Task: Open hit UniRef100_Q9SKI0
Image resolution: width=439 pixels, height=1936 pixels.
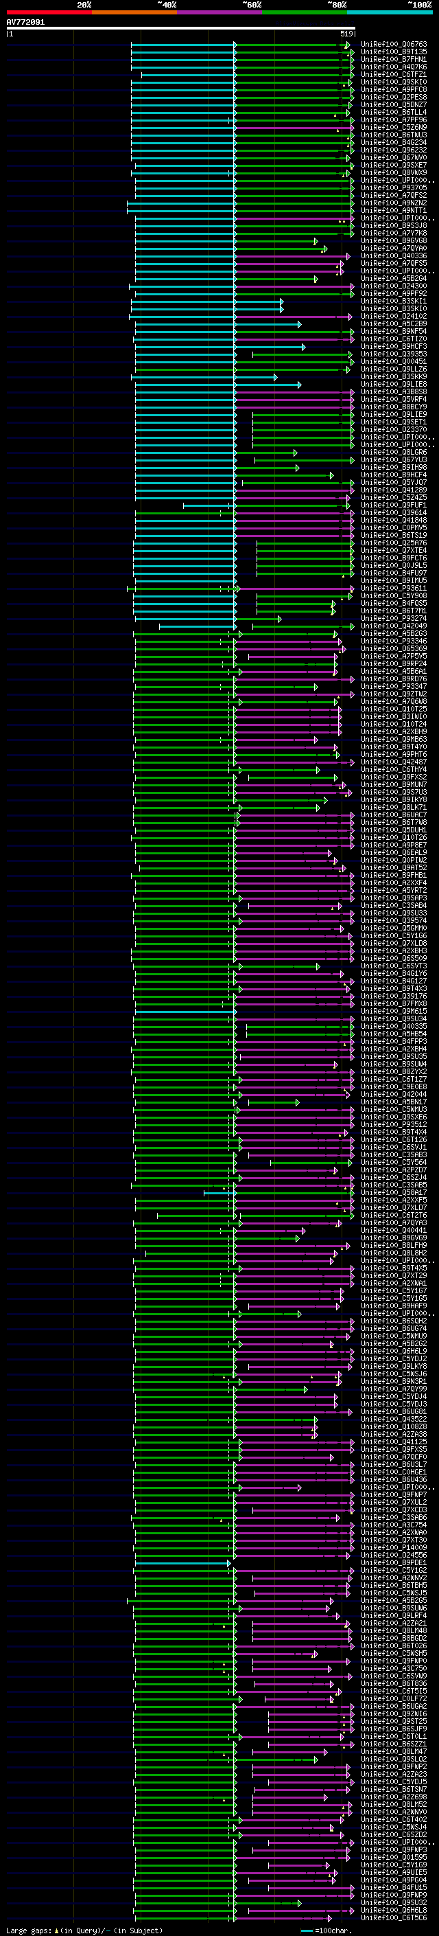Action: click(394, 82)
